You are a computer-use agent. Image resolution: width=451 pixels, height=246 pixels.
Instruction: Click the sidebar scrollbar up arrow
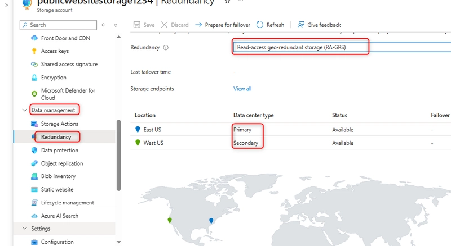pyautogui.click(x=118, y=37)
